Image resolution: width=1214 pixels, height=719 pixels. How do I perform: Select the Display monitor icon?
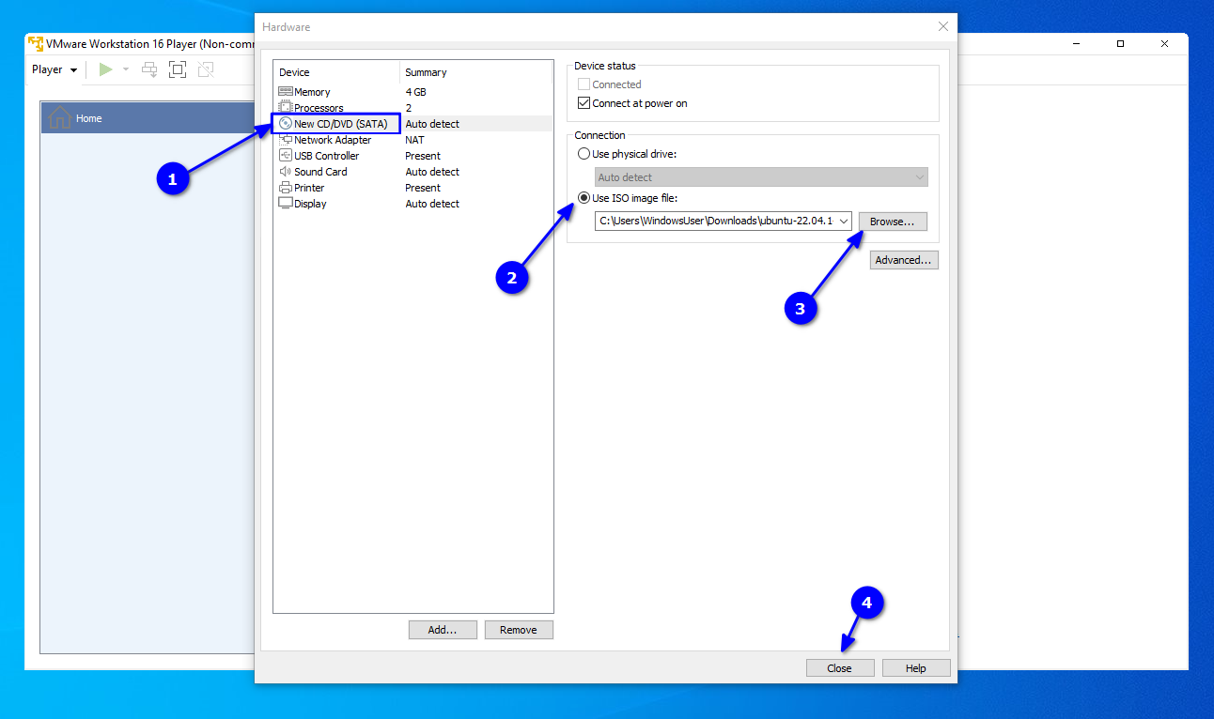pos(286,204)
